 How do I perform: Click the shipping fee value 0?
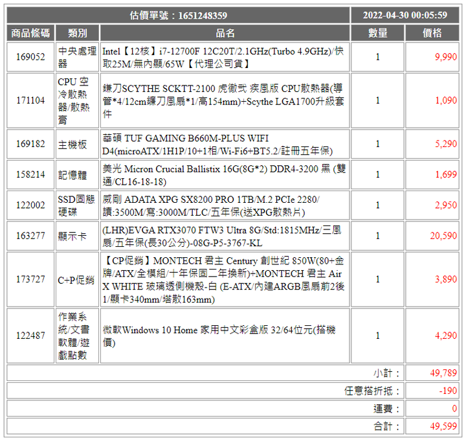point(454,409)
